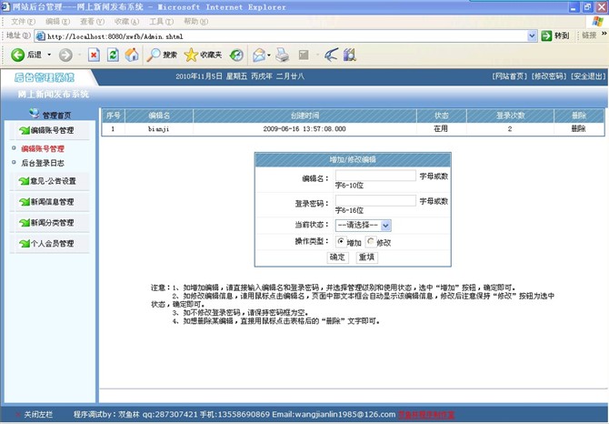Click the red footer link after the email
Screen dimensions: 609x424
pos(426,415)
